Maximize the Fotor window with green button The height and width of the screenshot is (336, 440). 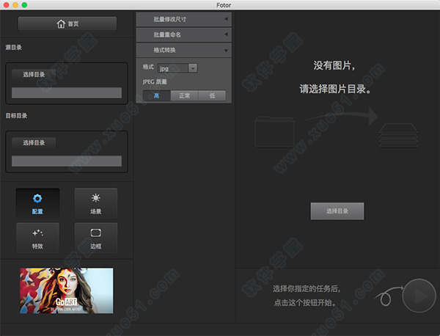pyautogui.click(x=24, y=5)
